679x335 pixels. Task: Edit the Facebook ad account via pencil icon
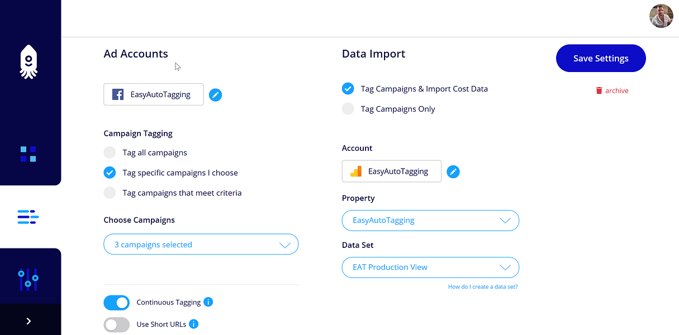pos(215,95)
